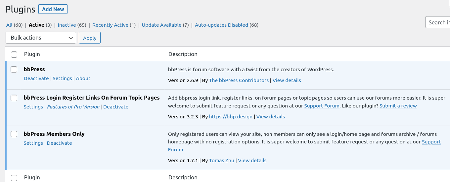The height and width of the screenshot is (182, 450).
Task: Click the Plugin column label in footer
Action: coord(32,177)
